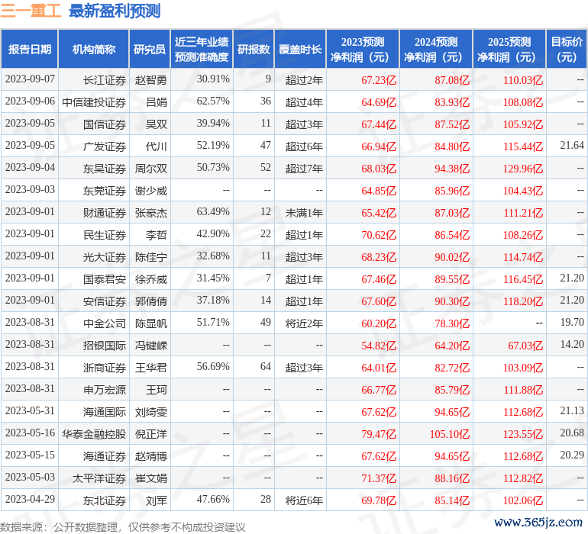Viewport: 588px width, 534px height.
Task: Click the 目标价 column header
Action: click(567, 49)
